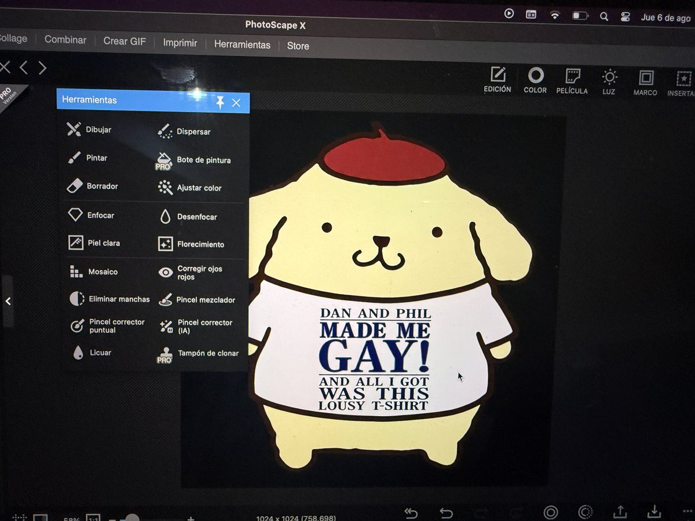Open the Herramientas top menu

coord(242,44)
